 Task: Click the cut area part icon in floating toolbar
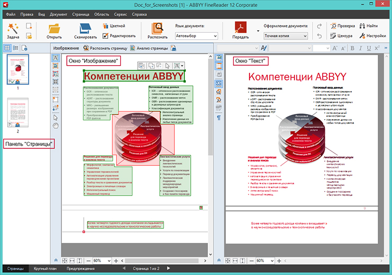[x=159, y=66]
